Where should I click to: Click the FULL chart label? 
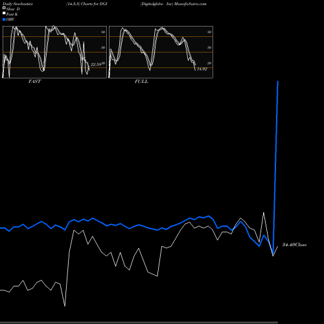pos(141,82)
